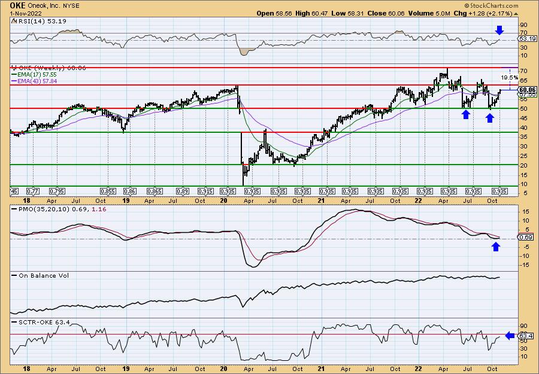Screen dimensions: 539x374
Task: Click the High 60.47 value
Action: [x=311, y=13]
